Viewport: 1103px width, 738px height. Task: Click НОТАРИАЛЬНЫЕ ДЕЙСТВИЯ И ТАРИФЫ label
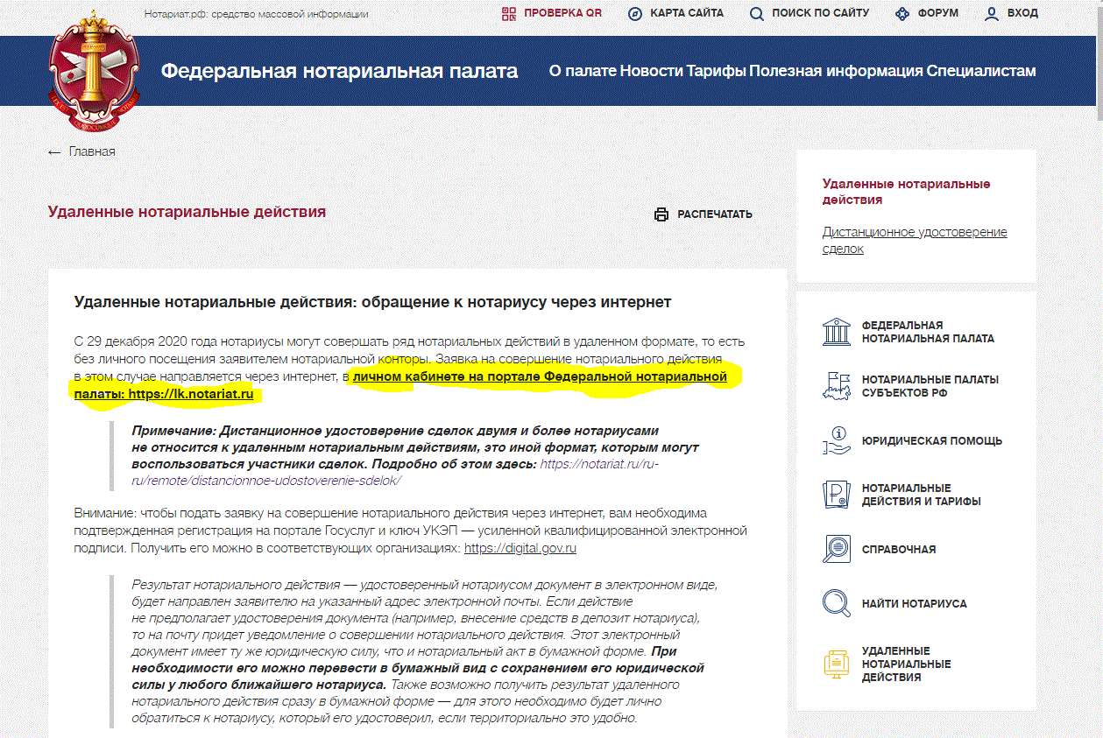point(922,495)
